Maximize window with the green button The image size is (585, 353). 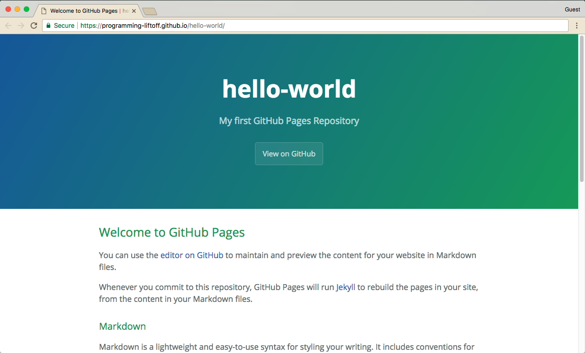(x=27, y=9)
